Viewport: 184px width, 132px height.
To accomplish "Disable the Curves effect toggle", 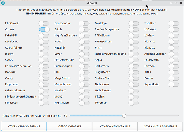I will pyautogui.click(x=44, y=29).
